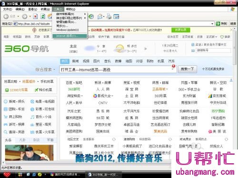
Task: Open the 综合搜索 search engine dropdown
Action: click(x=54, y=69)
